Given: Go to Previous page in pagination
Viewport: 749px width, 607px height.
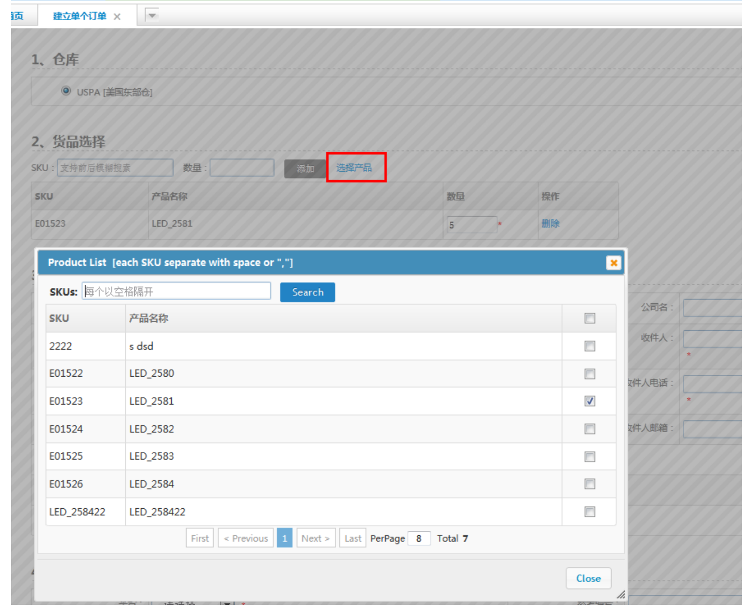Looking at the screenshot, I should (x=246, y=538).
